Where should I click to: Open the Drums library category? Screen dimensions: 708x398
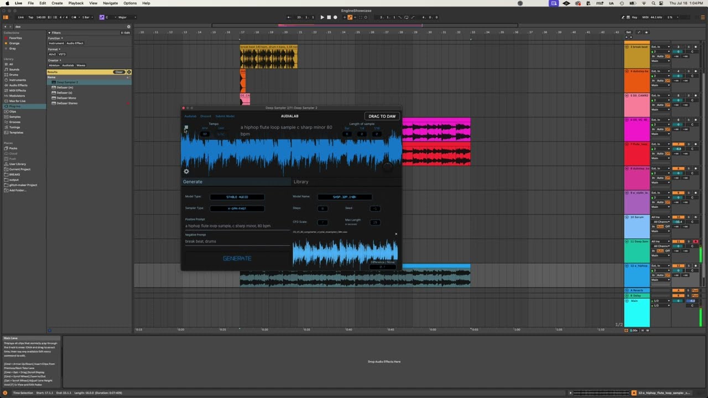click(x=14, y=75)
